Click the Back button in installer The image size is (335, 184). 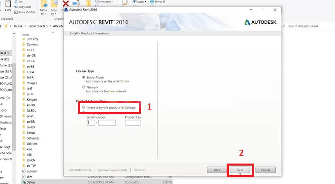217,170
